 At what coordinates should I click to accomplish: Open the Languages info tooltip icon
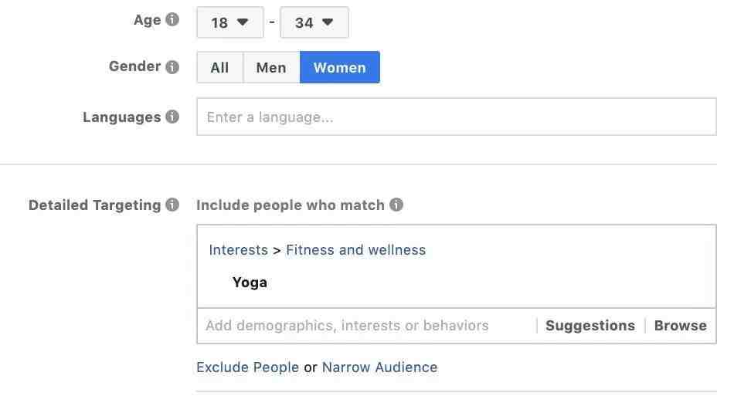pos(172,117)
